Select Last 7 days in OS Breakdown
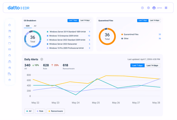The image size is (177, 120). 73,21
